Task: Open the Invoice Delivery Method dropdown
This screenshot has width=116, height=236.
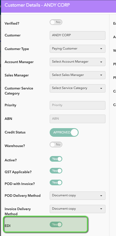Action: click(78, 209)
